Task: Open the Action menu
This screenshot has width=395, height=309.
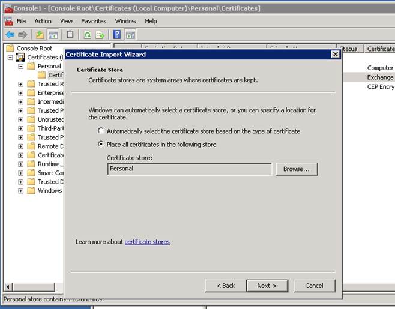Action: [43, 21]
